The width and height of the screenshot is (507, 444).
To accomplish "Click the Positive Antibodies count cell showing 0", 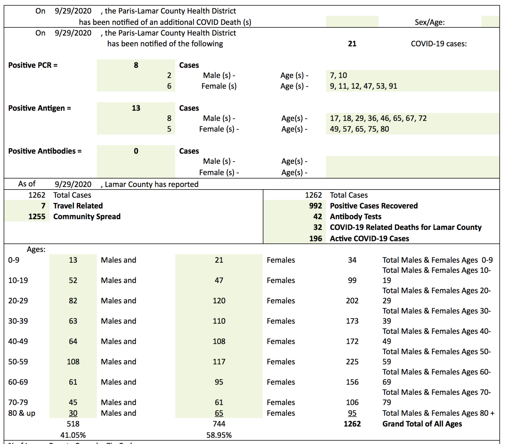I will click(x=136, y=151).
